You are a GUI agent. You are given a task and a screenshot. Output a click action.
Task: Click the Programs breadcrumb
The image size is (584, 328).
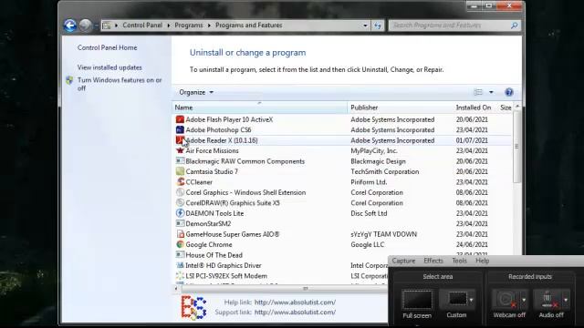tap(189, 26)
